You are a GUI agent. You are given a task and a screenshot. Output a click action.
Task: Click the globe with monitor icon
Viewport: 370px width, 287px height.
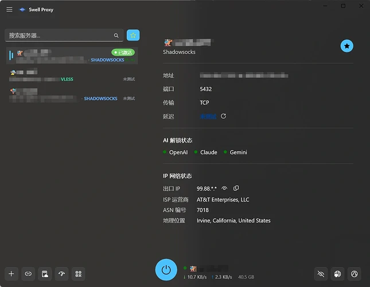point(337,274)
